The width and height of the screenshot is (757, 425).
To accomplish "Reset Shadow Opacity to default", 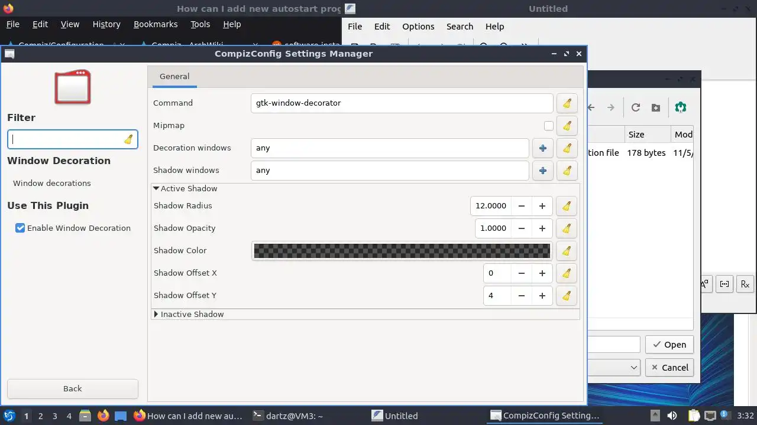I will [567, 228].
